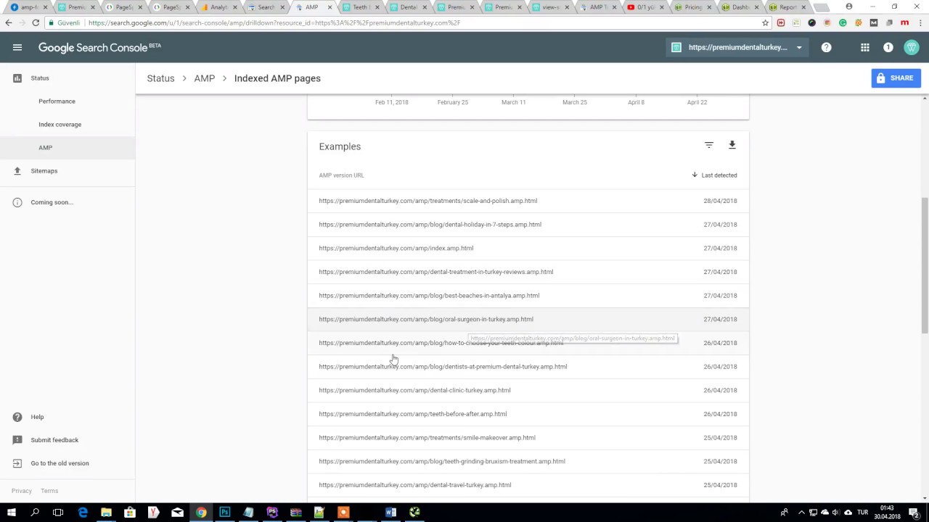Reload the page in Chrome
929x522 pixels.
[36, 22]
